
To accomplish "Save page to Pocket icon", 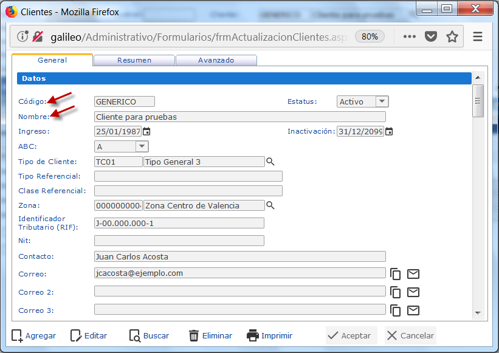I will (x=431, y=36).
